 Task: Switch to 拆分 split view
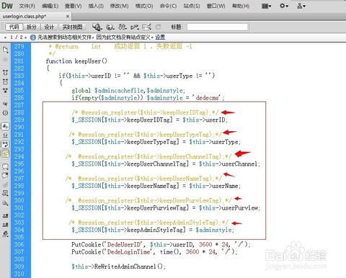(32, 27)
